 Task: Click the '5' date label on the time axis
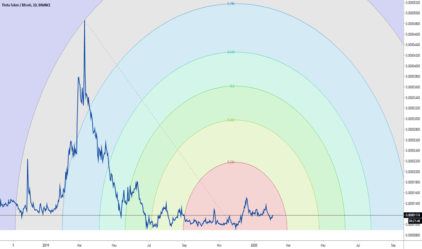[13, 245]
